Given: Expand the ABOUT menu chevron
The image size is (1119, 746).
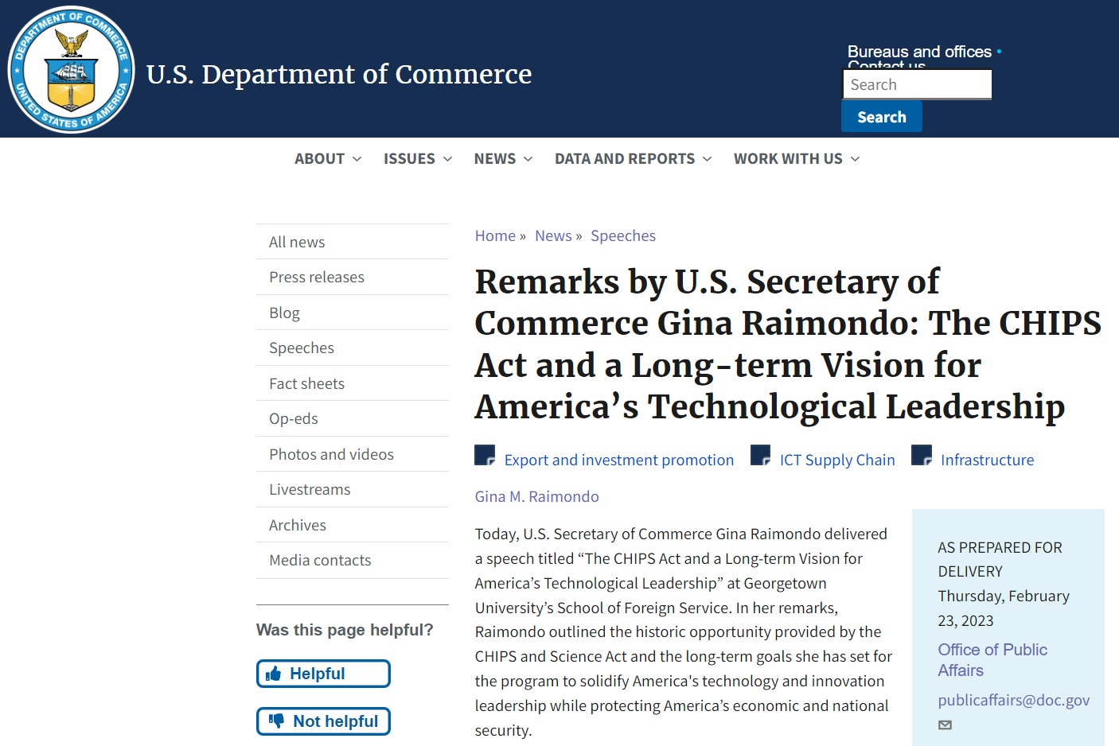Looking at the screenshot, I should [x=357, y=159].
